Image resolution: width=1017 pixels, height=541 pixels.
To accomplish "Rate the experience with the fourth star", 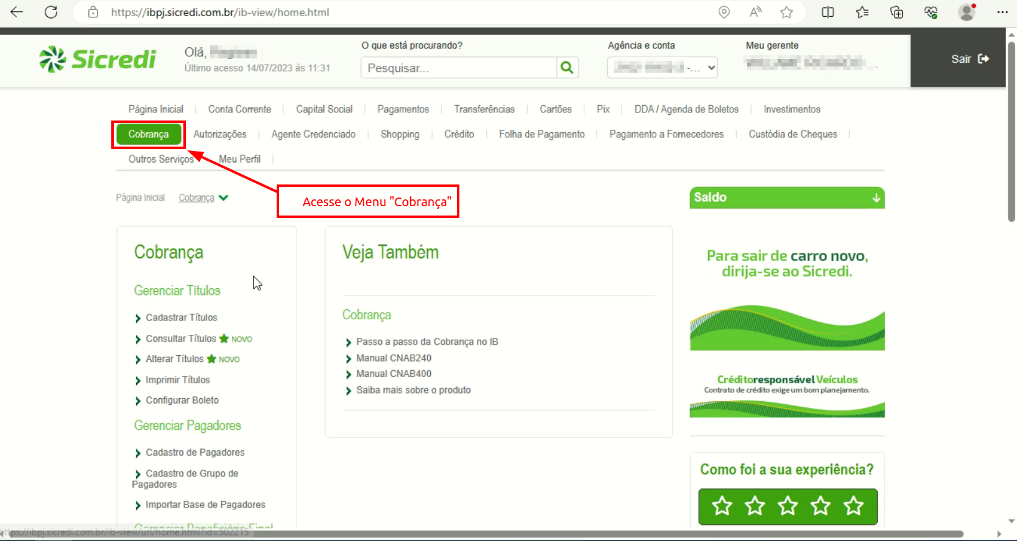I will point(821,506).
